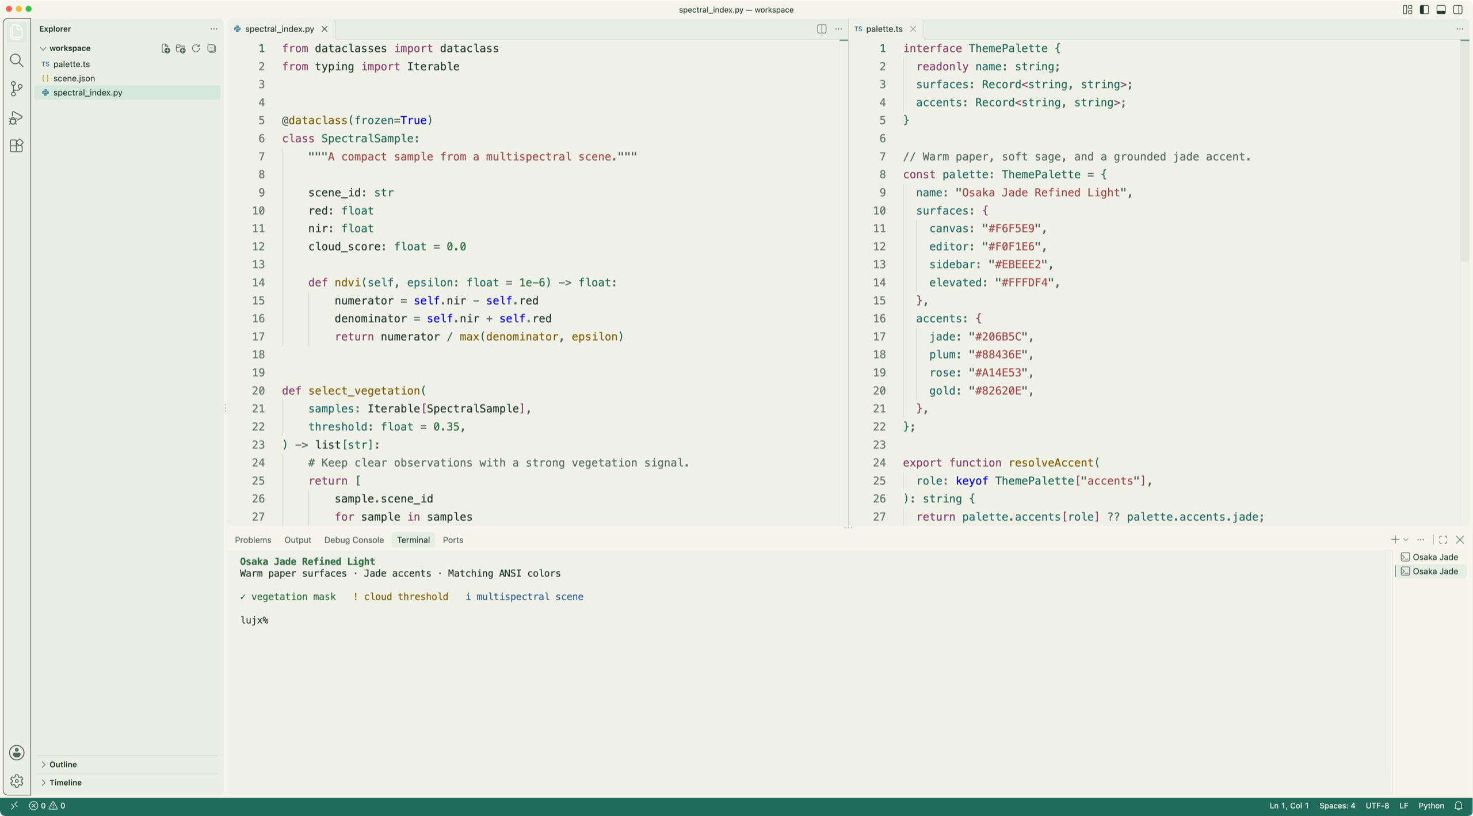
Task: Open the Explorer view in activity bar
Action: pyautogui.click(x=17, y=32)
